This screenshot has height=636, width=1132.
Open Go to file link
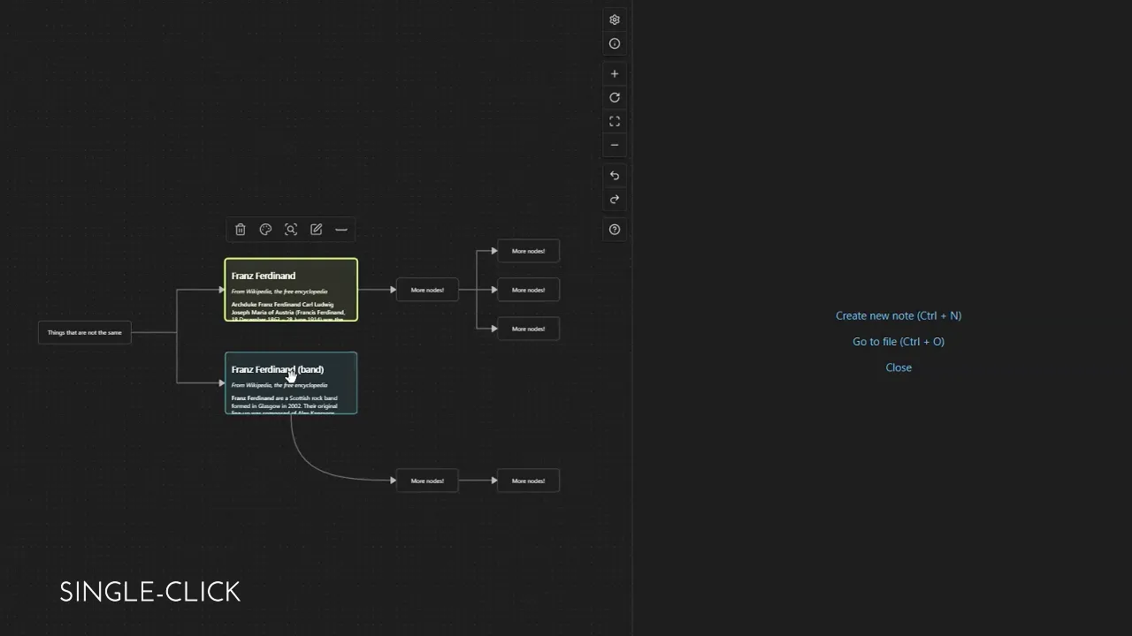click(899, 341)
